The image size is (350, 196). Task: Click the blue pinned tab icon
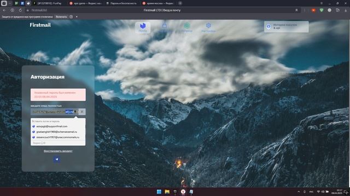[22, 3]
